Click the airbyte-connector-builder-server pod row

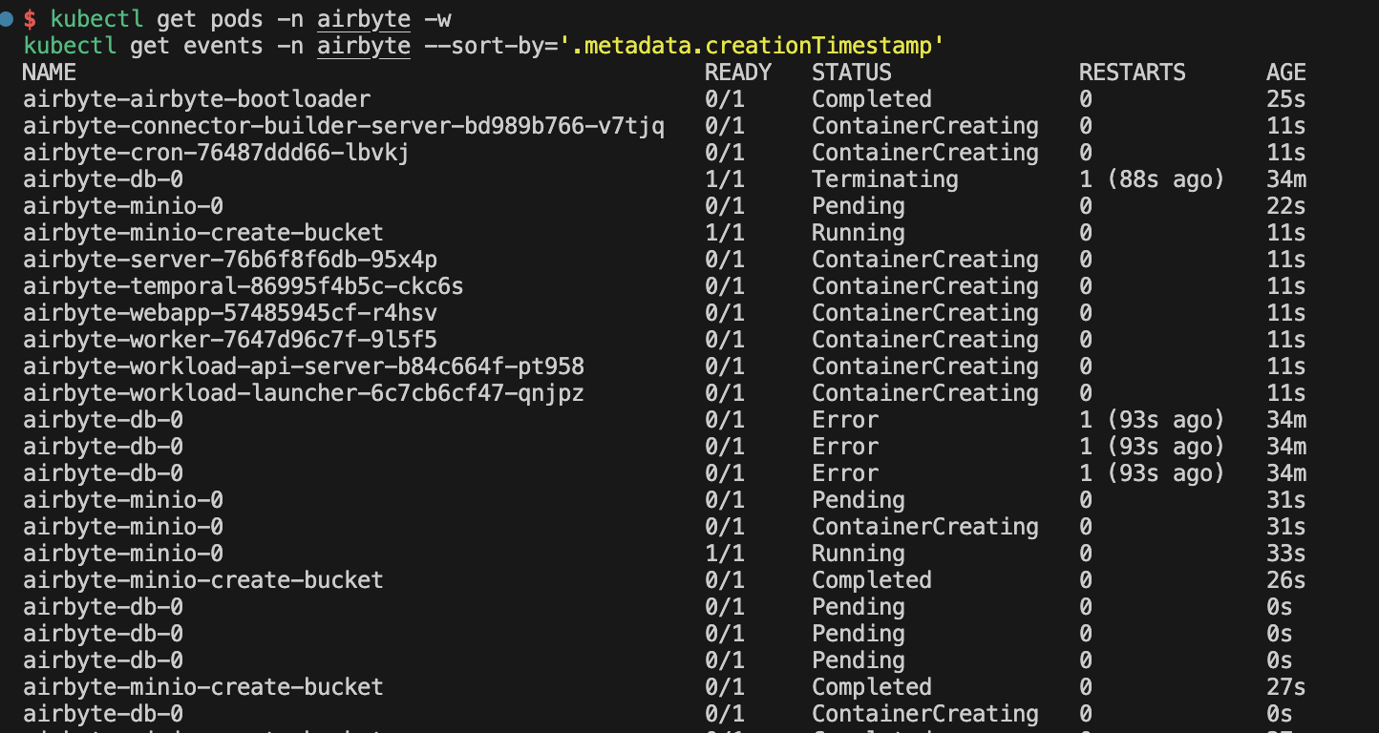pyautogui.click(x=344, y=125)
